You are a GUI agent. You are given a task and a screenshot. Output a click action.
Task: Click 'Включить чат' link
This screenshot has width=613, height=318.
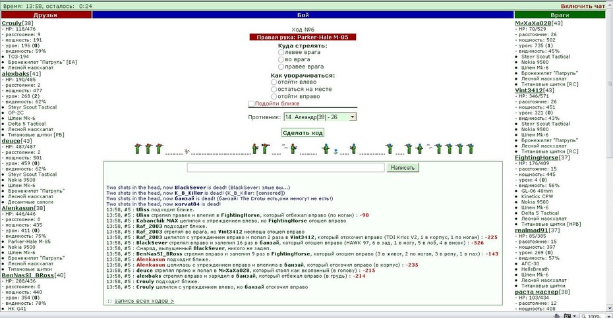583,6
